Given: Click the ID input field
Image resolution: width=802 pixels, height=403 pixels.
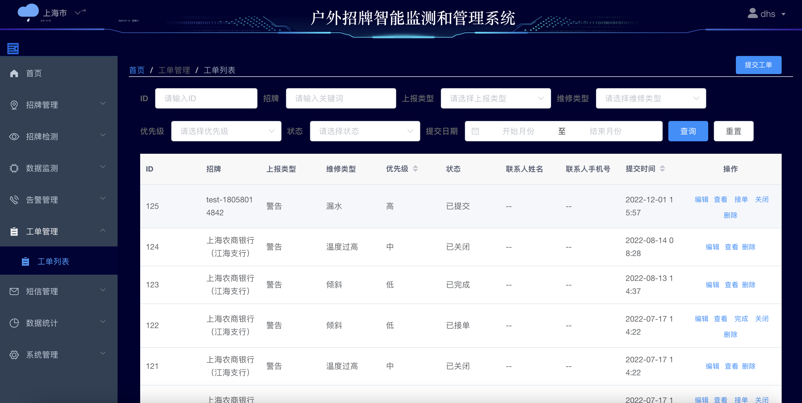Looking at the screenshot, I should pyautogui.click(x=206, y=98).
